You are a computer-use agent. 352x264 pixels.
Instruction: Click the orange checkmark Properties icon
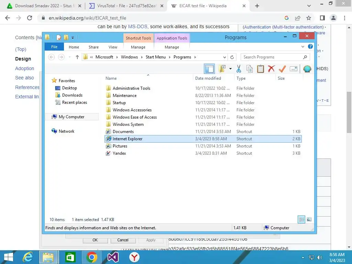[x=282, y=69]
